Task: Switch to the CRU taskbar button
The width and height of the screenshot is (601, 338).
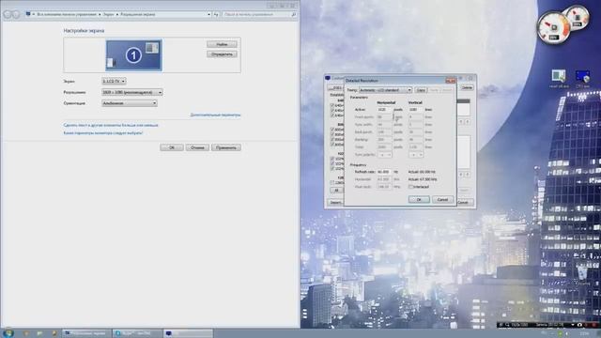Action: click(x=188, y=333)
